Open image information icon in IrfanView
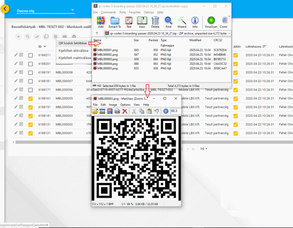 pos(166,111)
